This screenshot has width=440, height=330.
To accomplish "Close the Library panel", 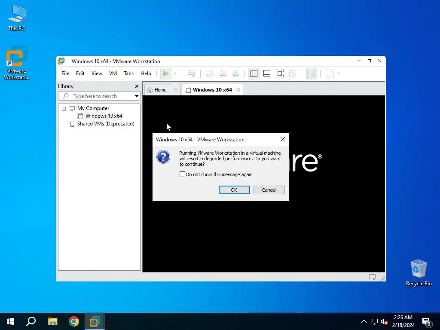I will 137,86.
